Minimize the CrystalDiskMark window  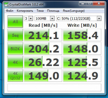(x=82, y=3)
